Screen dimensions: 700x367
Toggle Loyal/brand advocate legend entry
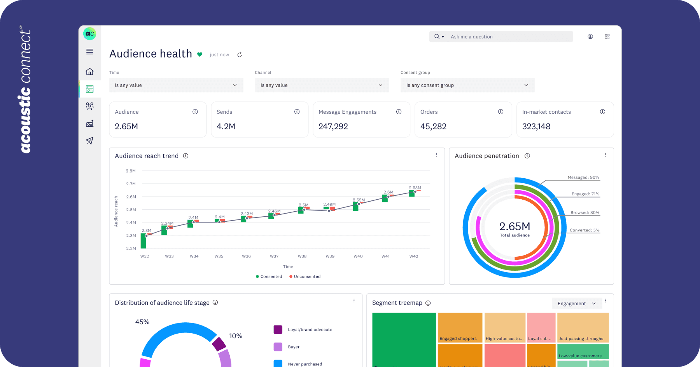(x=310, y=330)
